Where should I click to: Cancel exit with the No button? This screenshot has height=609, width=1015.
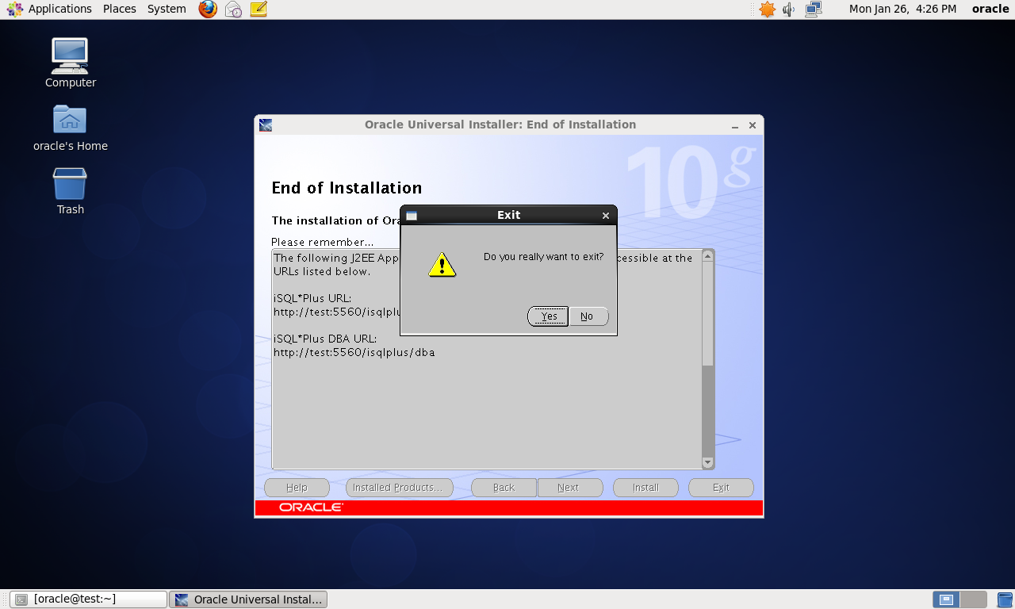588,316
